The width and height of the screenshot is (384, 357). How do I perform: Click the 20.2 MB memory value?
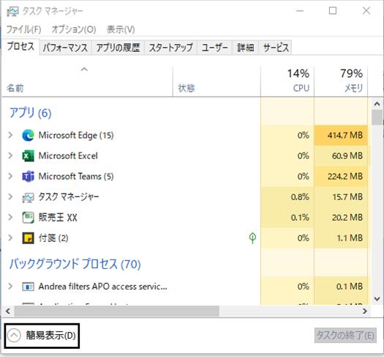coord(347,218)
